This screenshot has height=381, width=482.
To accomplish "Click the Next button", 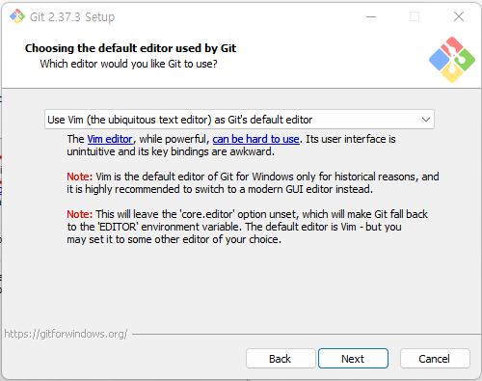I will pos(353,359).
